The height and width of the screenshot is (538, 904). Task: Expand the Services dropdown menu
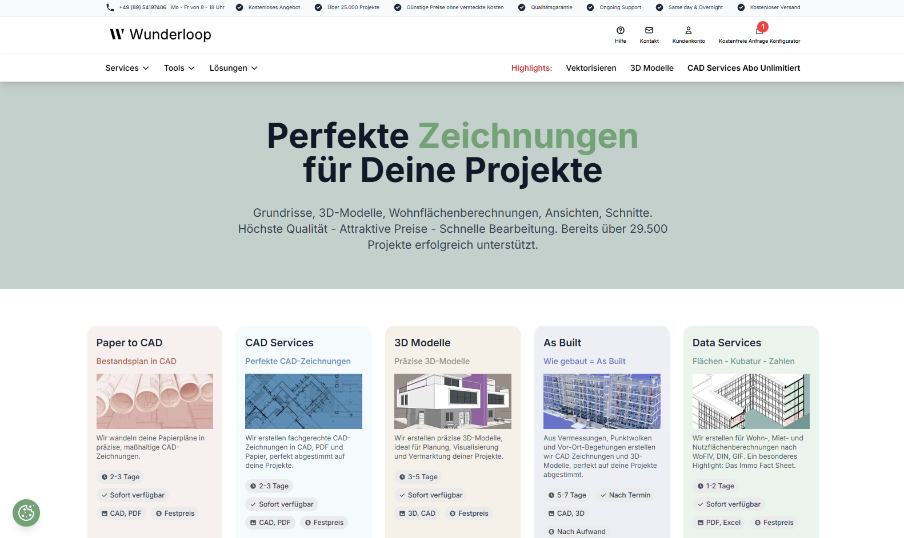[x=127, y=68]
